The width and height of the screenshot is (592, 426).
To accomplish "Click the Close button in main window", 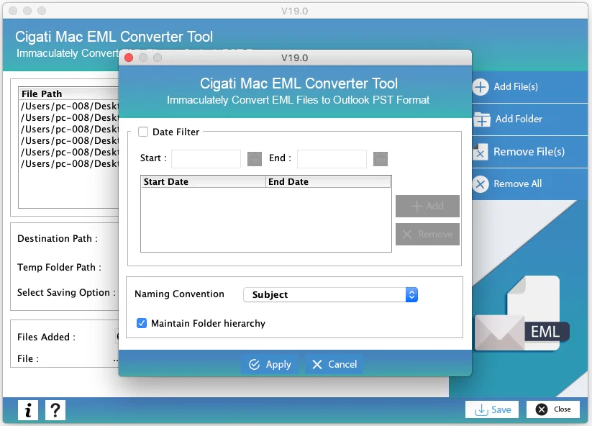I will [553, 409].
